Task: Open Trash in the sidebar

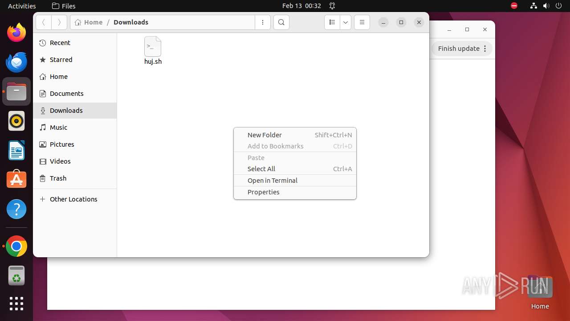Action: click(75, 178)
